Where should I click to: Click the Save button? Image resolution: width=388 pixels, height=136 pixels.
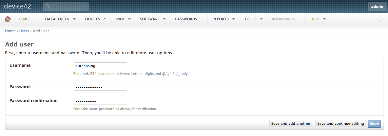click(374, 124)
